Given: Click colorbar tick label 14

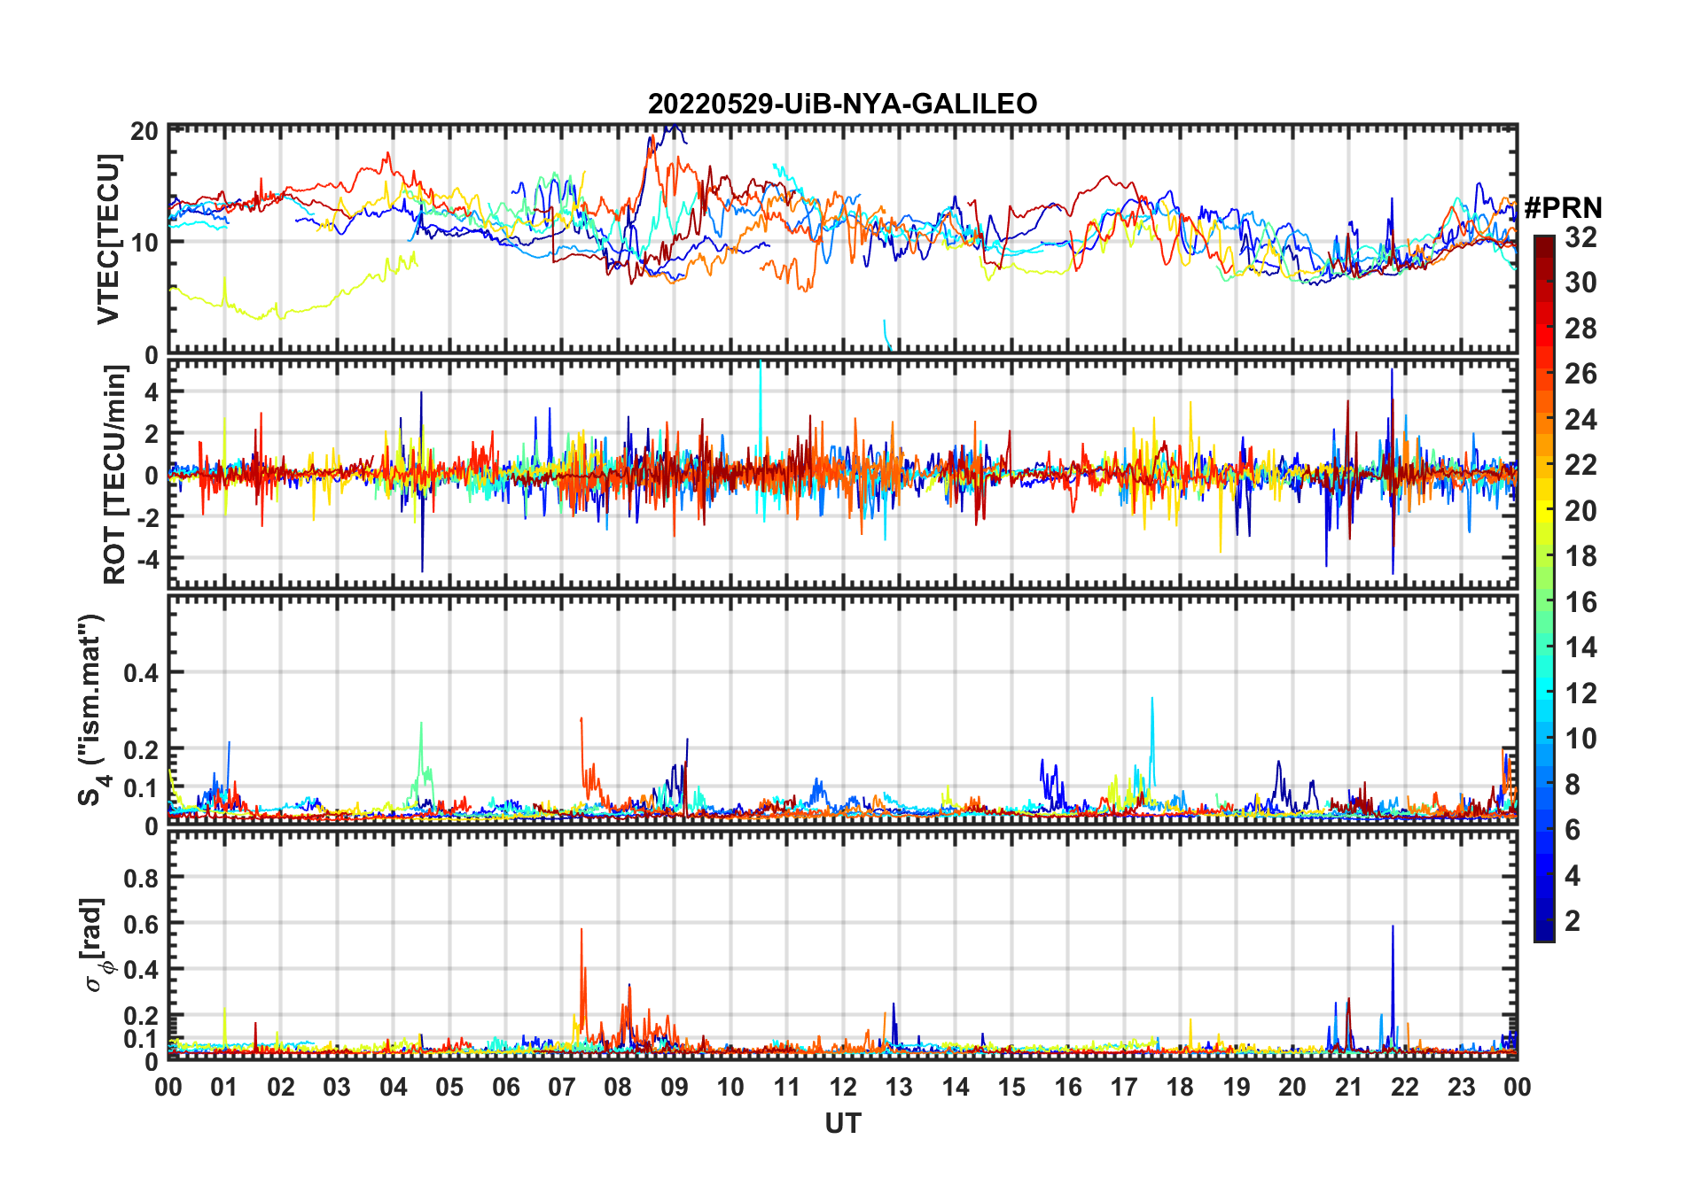Looking at the screenshot, I should click(x=1581, y=647).
